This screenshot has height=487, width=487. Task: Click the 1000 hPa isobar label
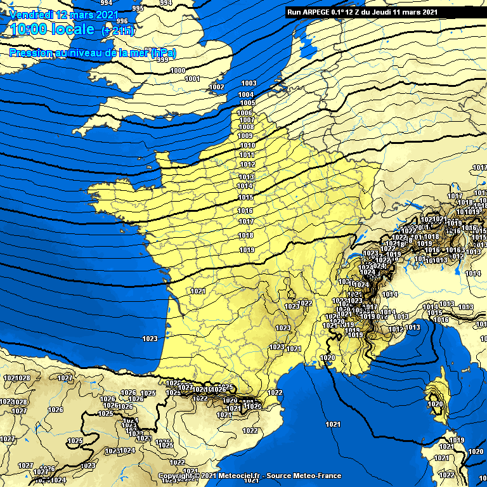[178, 71]
